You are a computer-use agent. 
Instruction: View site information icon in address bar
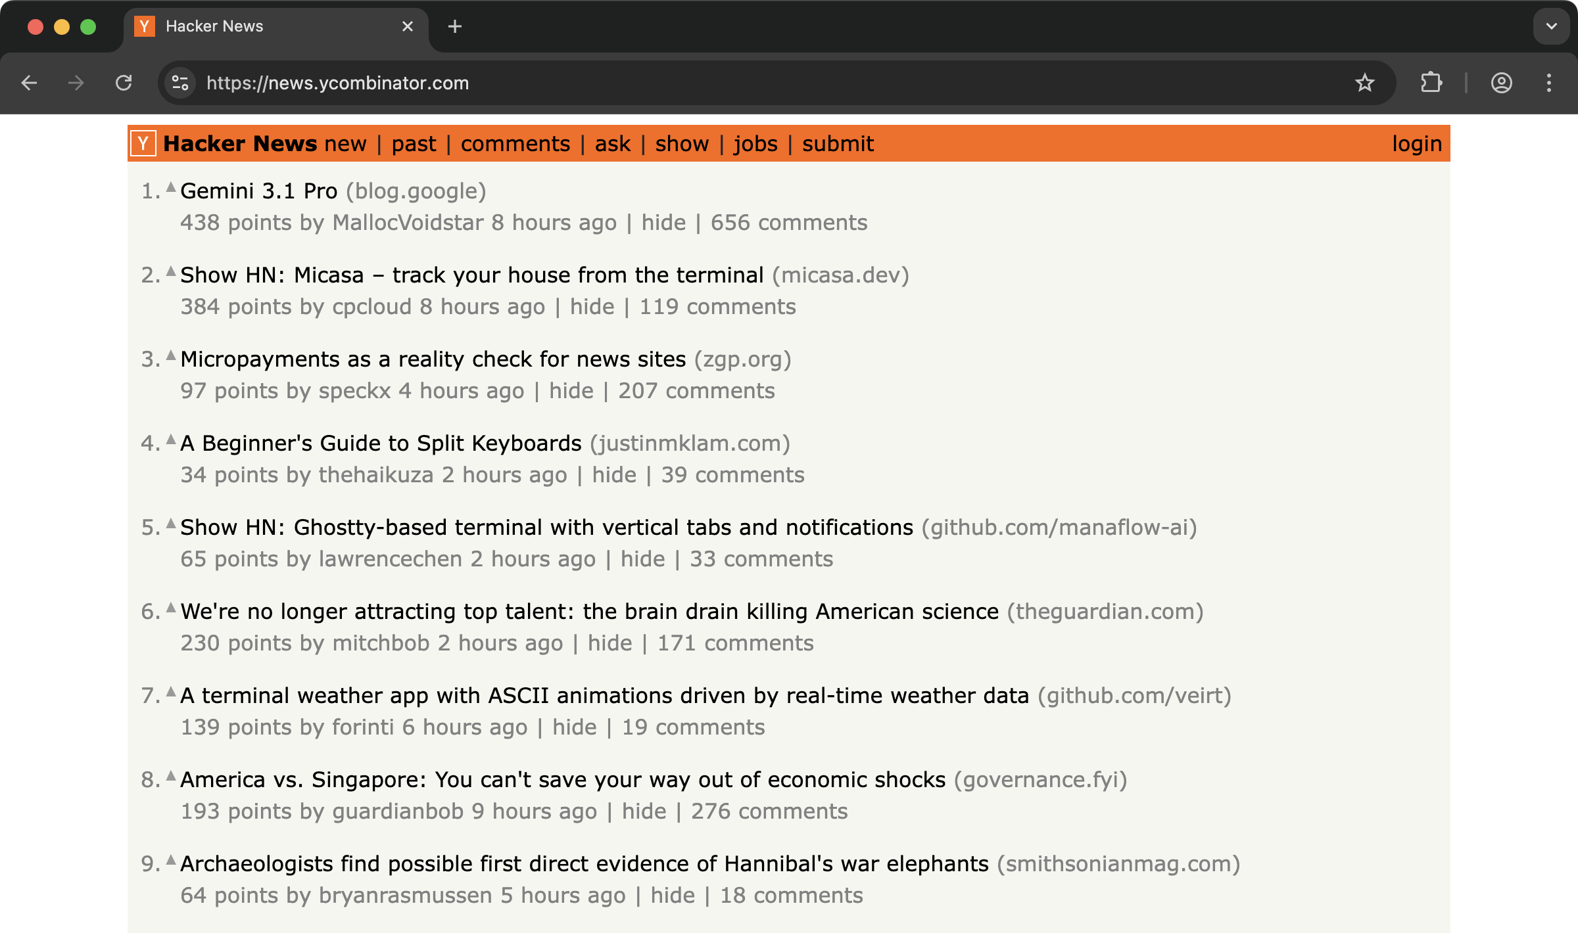tap(180, 83)
